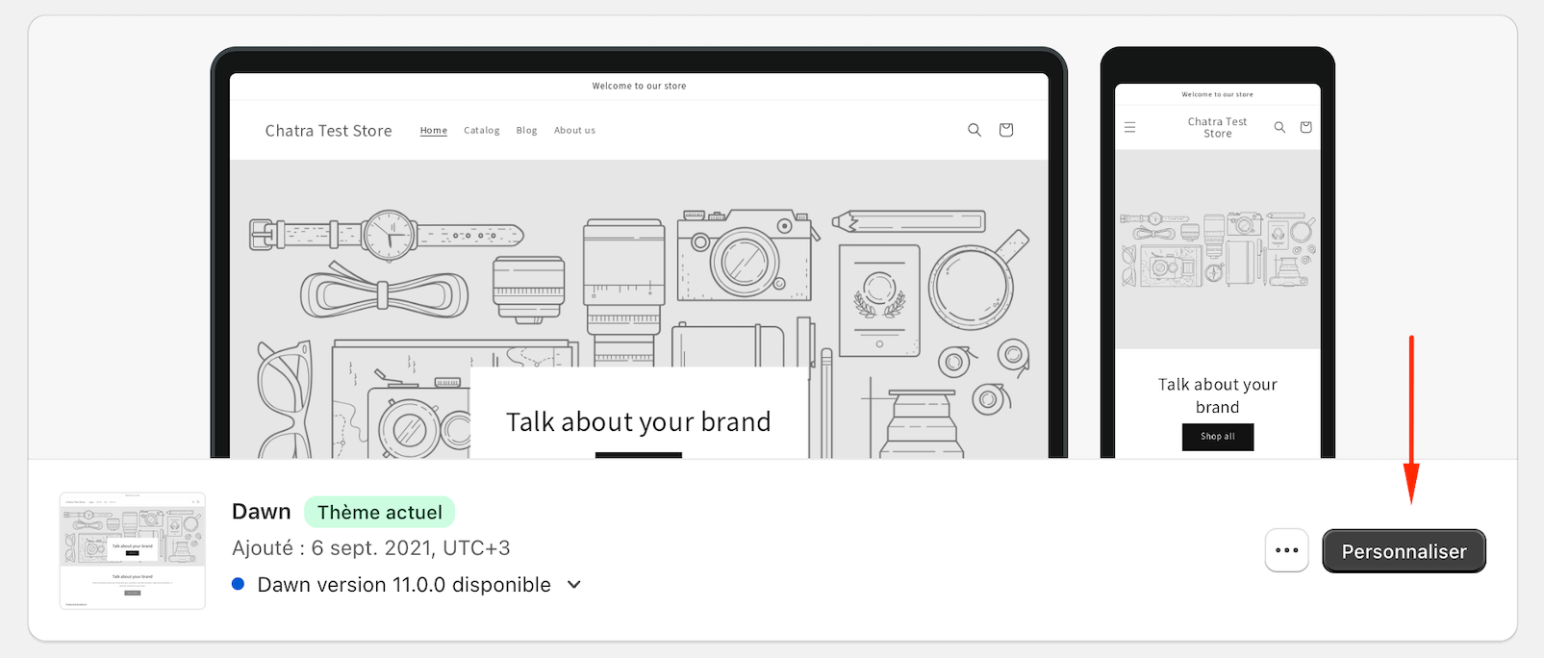
Task: Expand the Dawn version 11.0.0 disponible chevron
Action: [x=574, y=585]
